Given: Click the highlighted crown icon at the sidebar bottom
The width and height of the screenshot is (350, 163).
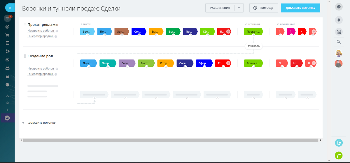Looking at the screenshot, I should pyautogui.click(x=7, y=118).
